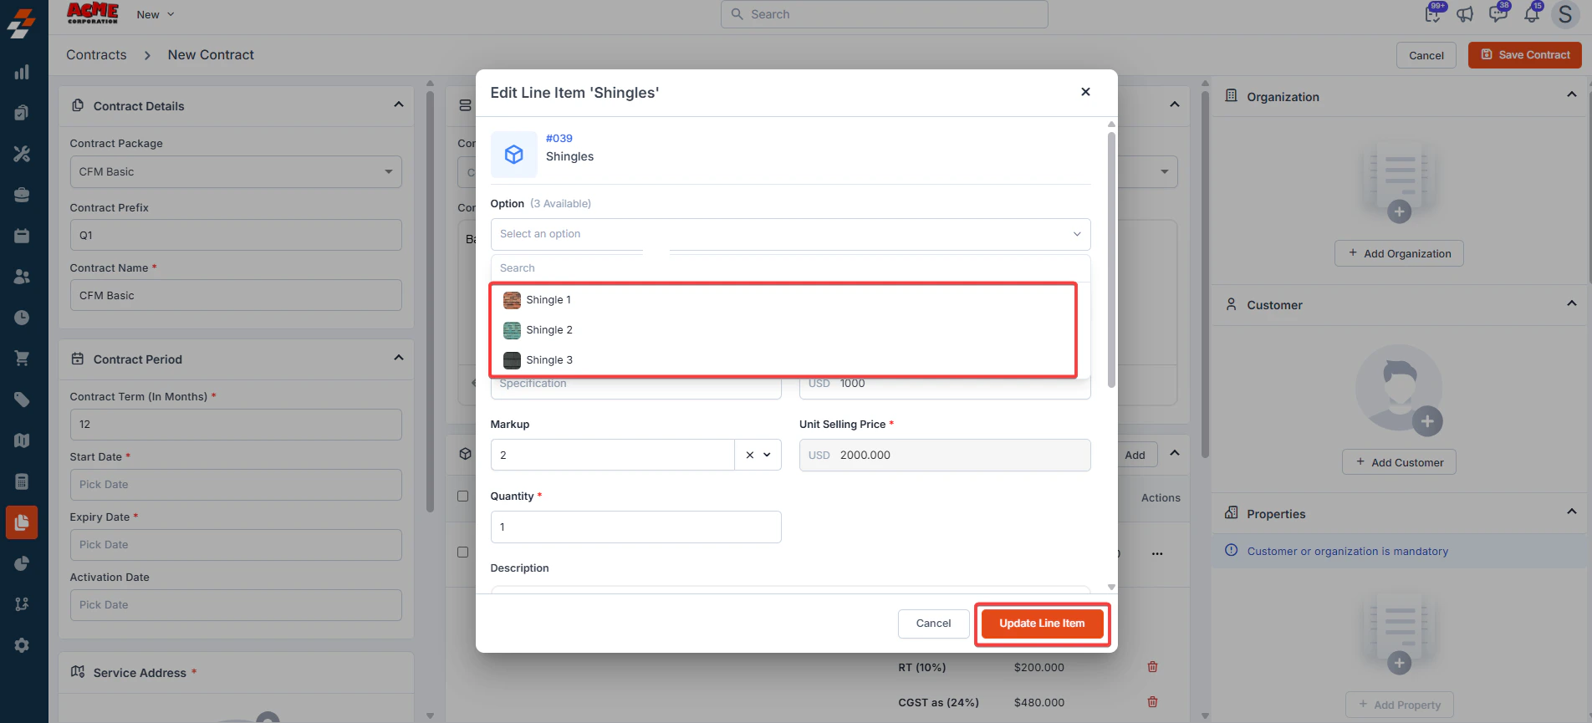The image size is (1592, 723).
Task: Open the clock timesheet icon in sidebar
Action: pyautogui.click(x=22, y=318)
